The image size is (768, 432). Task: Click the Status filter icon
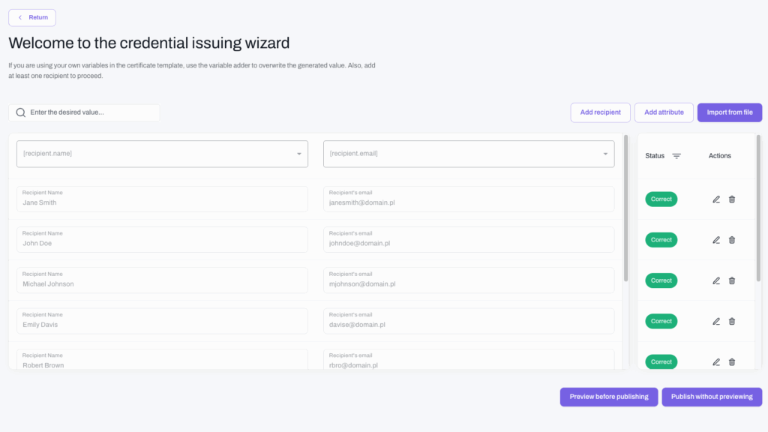coord(676,156)
